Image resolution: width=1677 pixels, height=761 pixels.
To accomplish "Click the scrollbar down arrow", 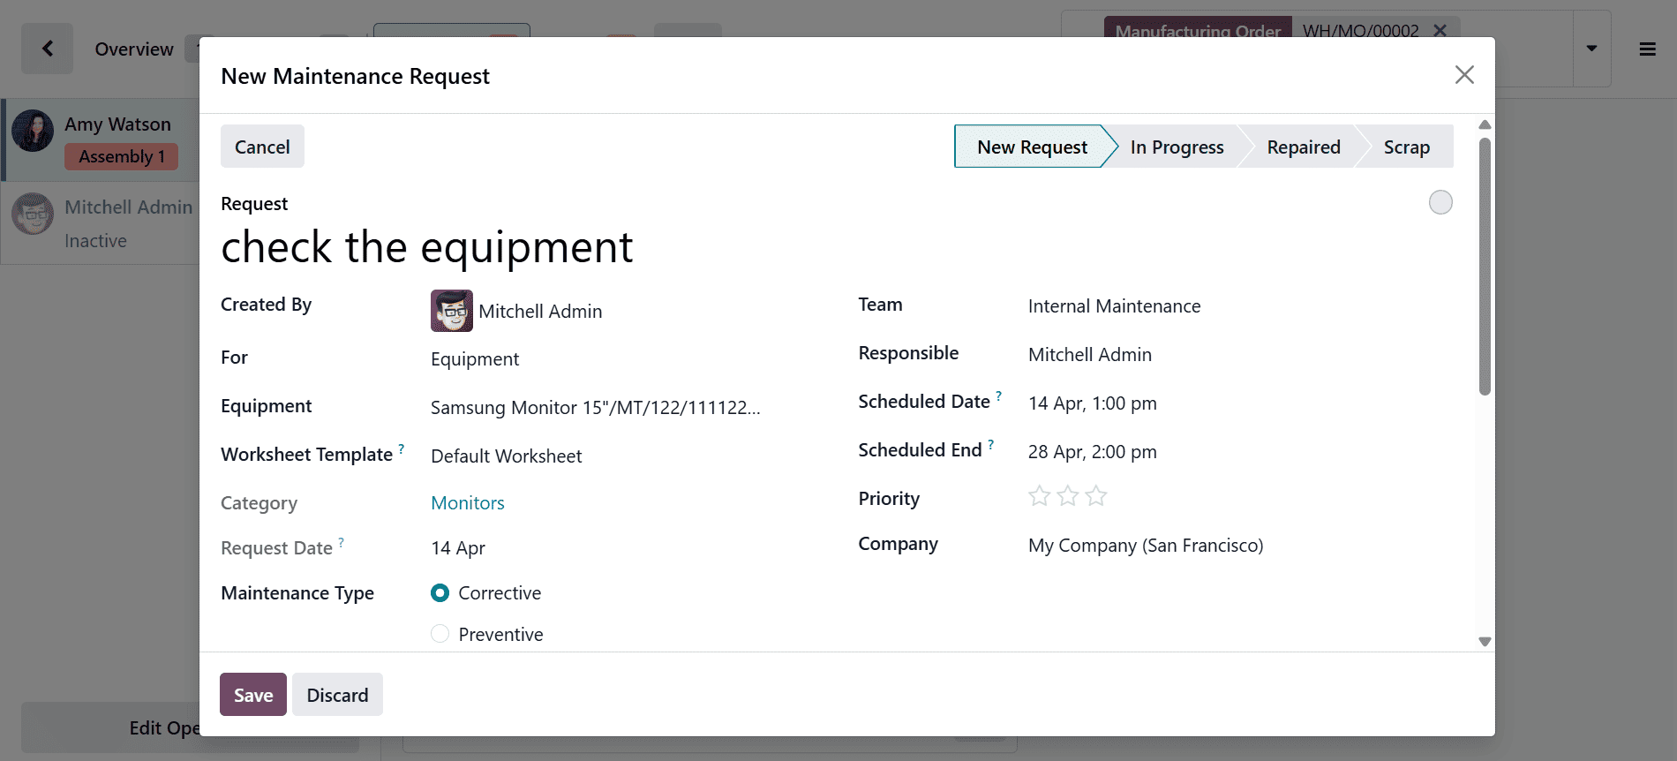I will click(1485, 642).
